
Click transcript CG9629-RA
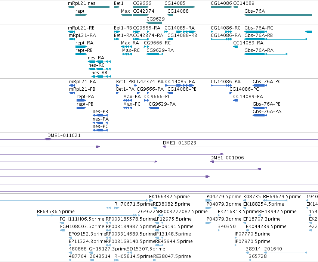pos(160,50)
